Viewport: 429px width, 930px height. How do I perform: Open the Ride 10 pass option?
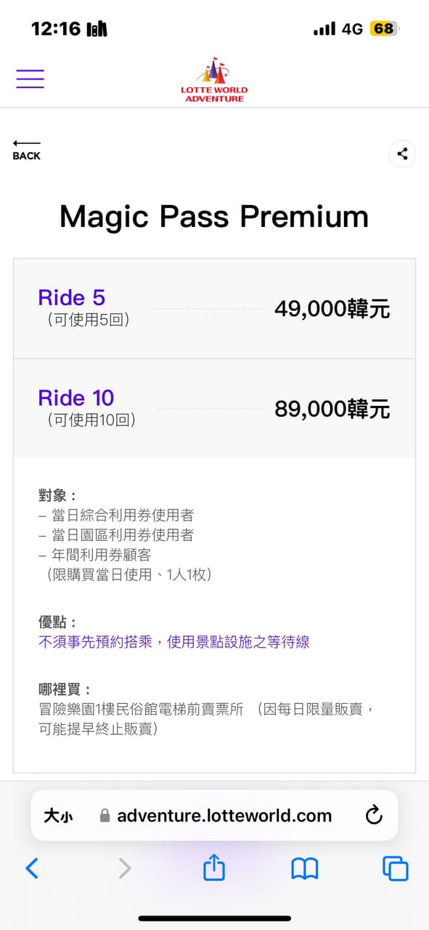pos(75,398)
